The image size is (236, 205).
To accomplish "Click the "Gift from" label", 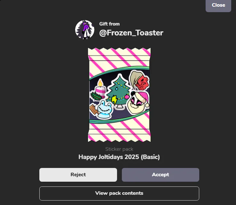I will [109, 24].
